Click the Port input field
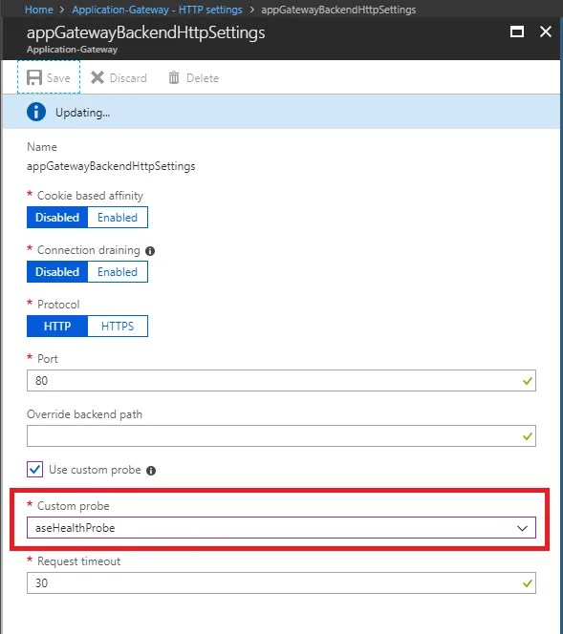563x634 pixels. (281, 380)
